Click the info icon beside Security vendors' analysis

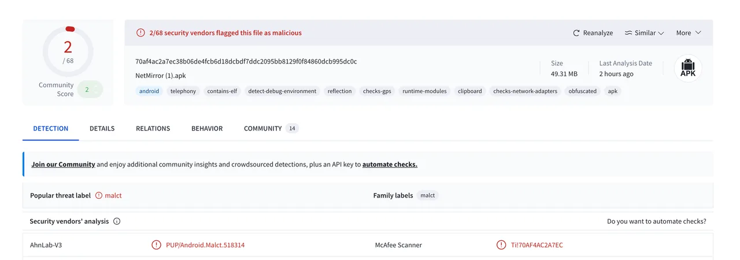coord(117,221)
